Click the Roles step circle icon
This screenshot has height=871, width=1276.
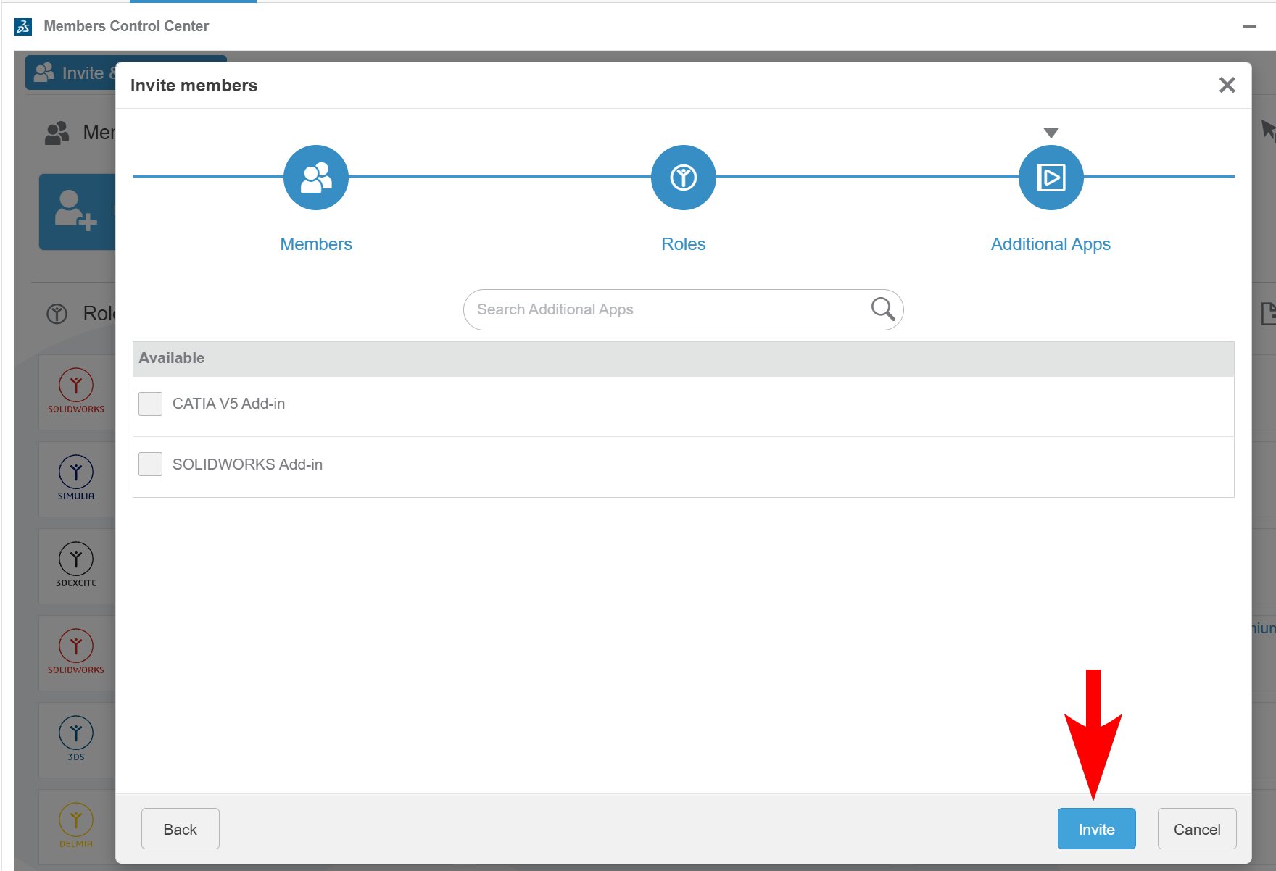pos(684,178)
